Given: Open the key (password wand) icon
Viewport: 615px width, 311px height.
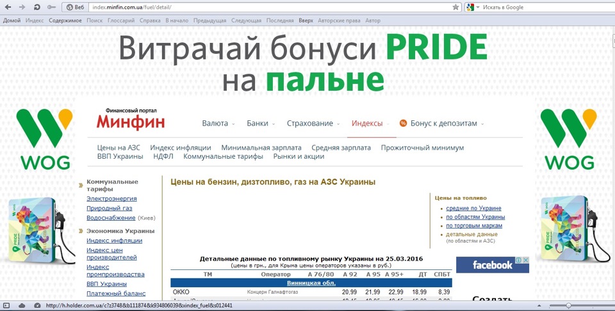Looking at the screenshot, I should click(x=51, y=7).
